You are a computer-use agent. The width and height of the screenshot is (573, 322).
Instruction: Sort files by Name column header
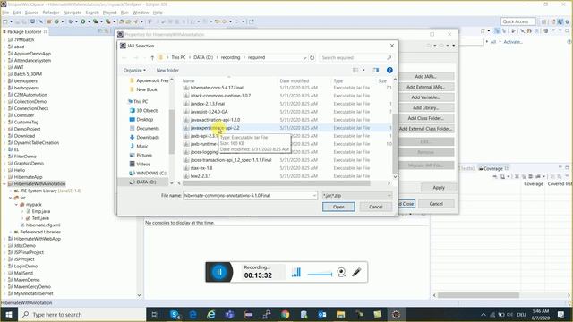coord(189,80)
